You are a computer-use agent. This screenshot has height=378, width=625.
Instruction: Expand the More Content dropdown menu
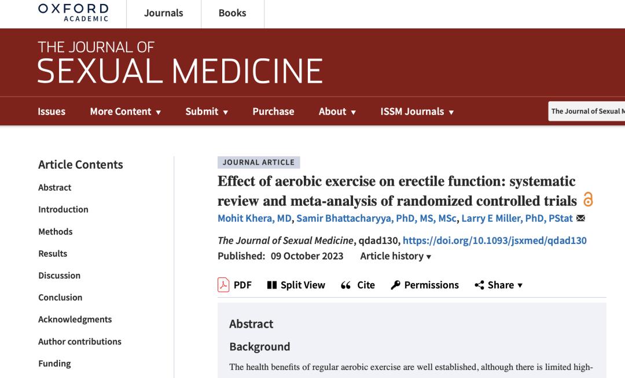click(x=125, y=112)
